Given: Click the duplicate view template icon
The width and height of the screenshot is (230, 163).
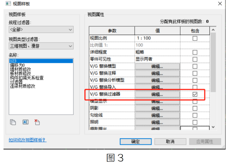Looking at the screenshot, I should pyautogui.click(x=13, y=122).
